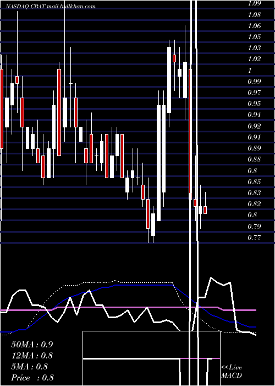
Task: Click the 0.82 price axis label
Action: pyautogui.click(x=254, y=204)
